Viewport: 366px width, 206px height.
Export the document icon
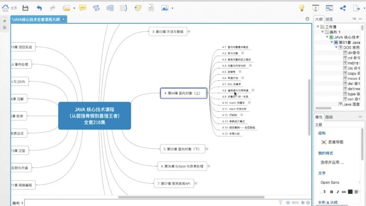click(x=356, y=8)
